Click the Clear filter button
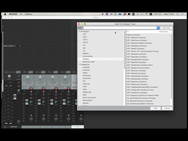The width and height of the screenshot is (188, 141). (166, 28)
